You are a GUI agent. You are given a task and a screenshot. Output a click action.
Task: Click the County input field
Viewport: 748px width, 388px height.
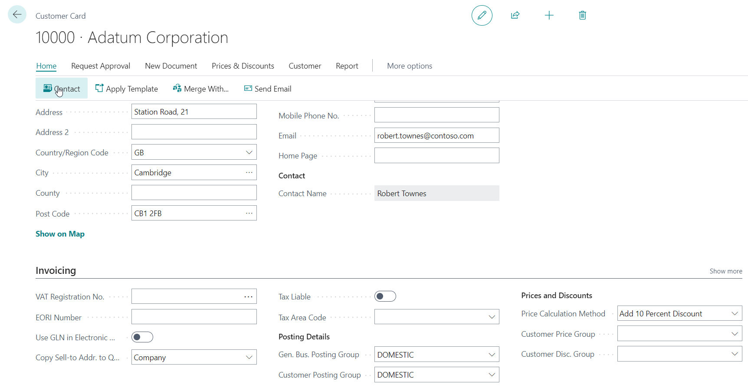(194, 193)
